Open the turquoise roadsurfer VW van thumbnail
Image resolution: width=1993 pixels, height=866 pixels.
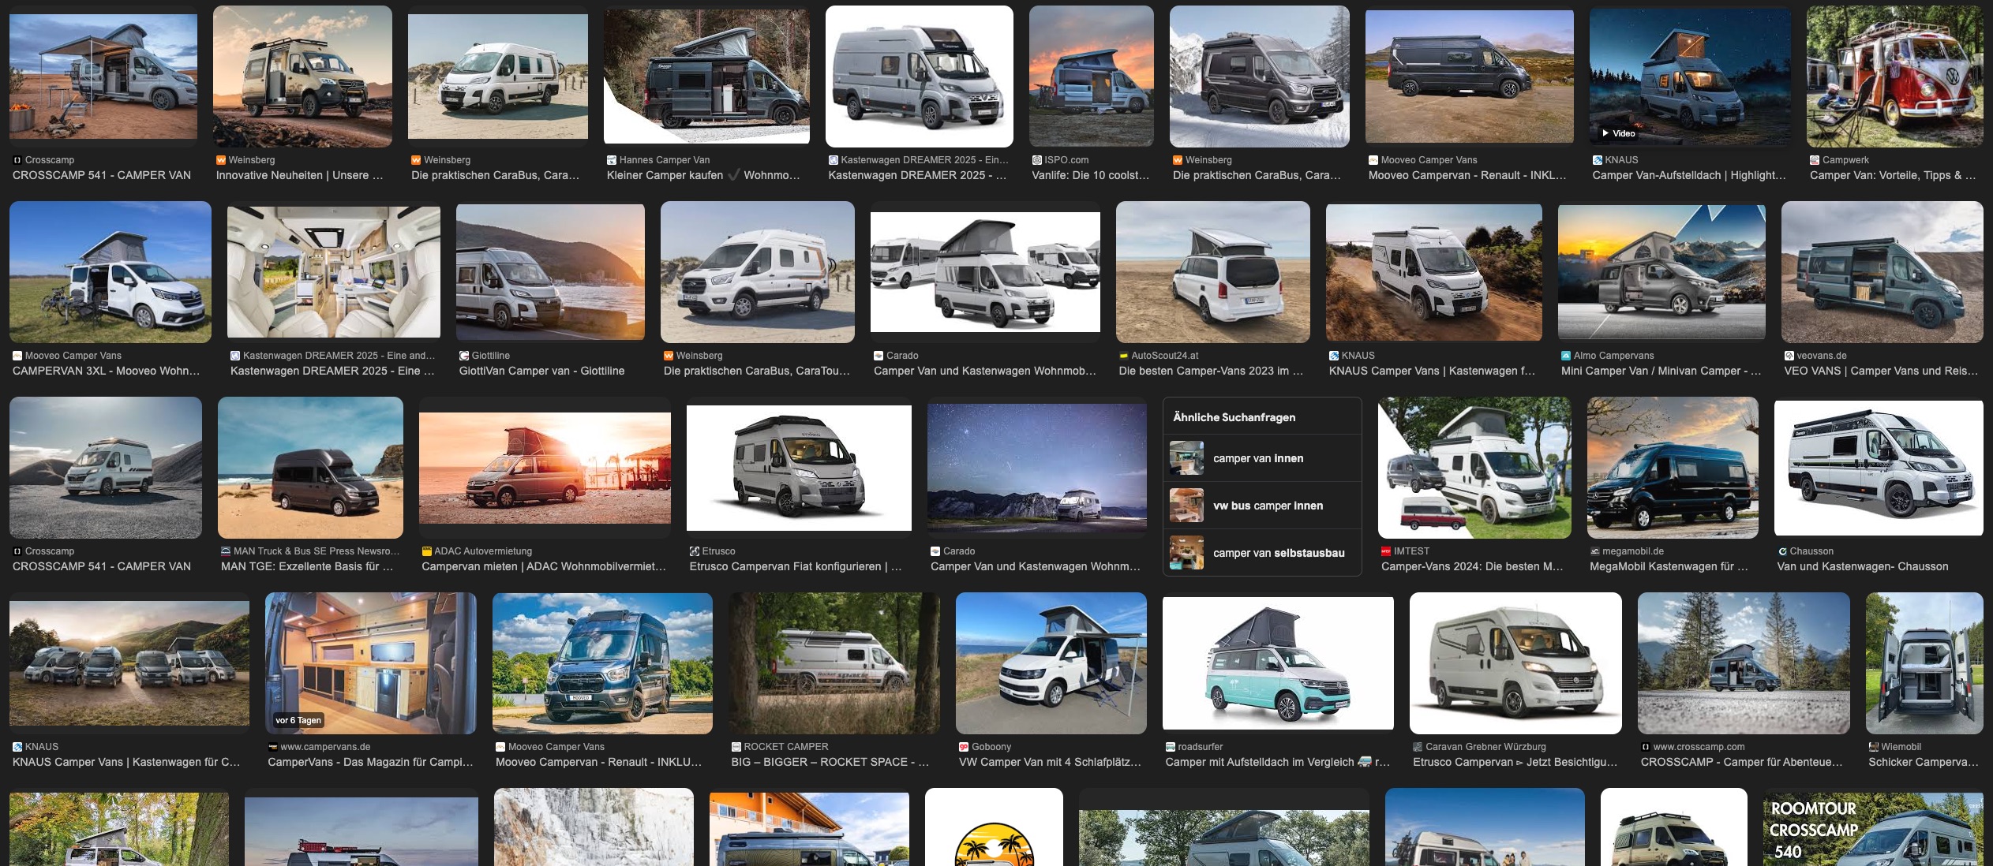[1277, 663]
